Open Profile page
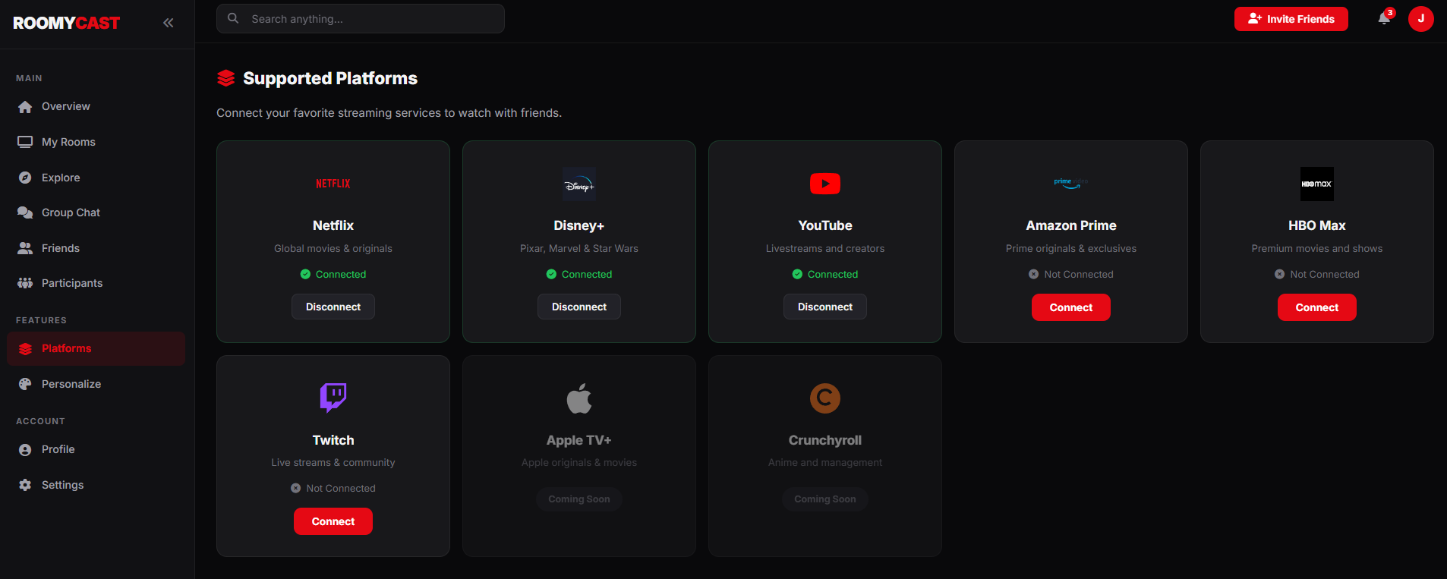The height and width of the screenshot is (579, 1447). (96, 449)
